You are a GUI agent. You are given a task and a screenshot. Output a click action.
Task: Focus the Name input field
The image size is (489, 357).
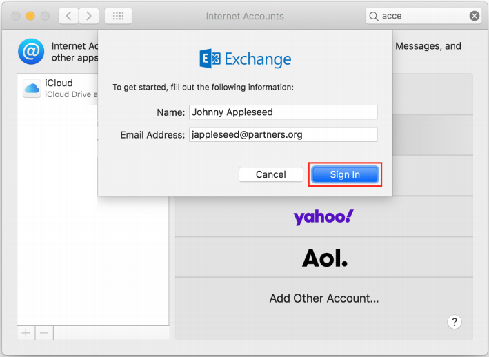283,112
